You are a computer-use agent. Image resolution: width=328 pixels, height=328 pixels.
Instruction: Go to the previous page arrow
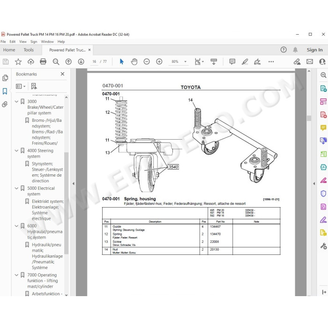coord(68,61)
